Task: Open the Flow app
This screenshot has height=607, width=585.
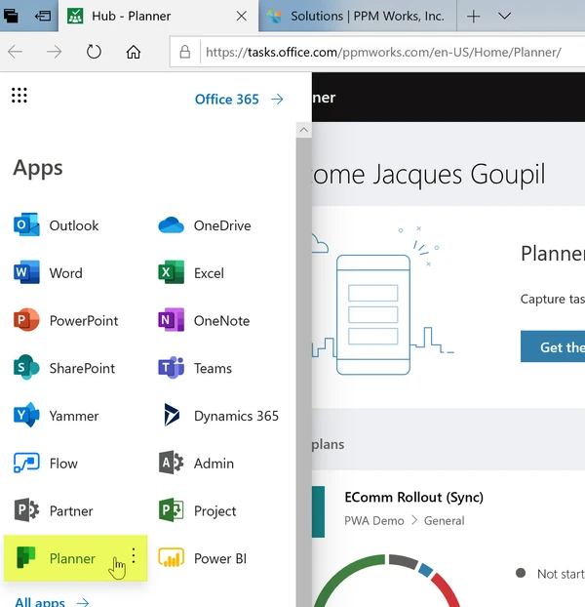Action: tap(46, 464)
